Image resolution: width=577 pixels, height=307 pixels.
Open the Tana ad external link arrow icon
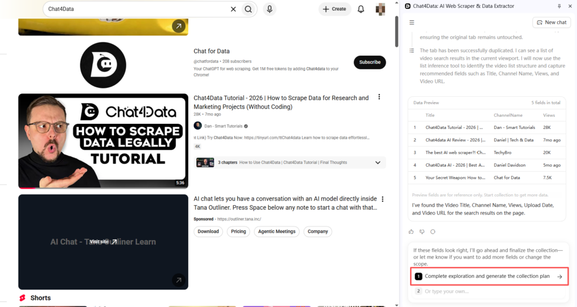point(179,280)
